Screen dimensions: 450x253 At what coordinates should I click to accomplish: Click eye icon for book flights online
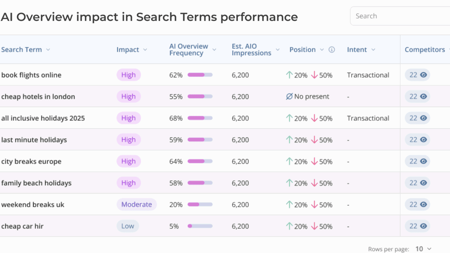coord(423,75)
